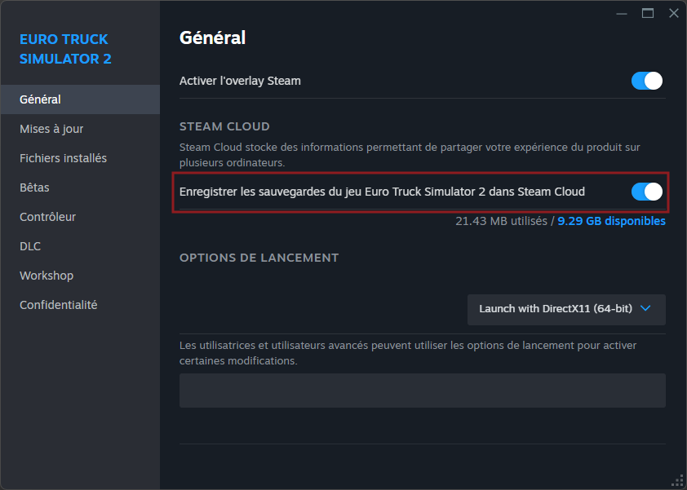This screenshot has width=687, height=490.
Task: Close the properties window
Action: point(674,14)
